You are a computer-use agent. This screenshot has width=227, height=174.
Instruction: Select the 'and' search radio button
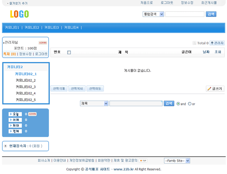[178, 104]
